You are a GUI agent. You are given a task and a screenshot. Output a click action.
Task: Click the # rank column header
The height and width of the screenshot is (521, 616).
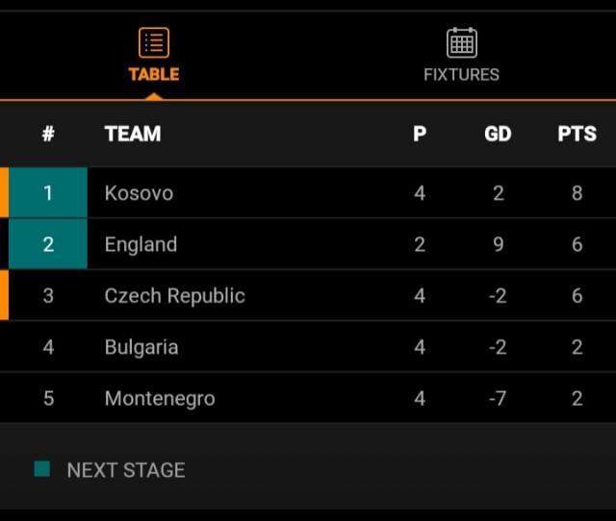click(x=48, y=134)
